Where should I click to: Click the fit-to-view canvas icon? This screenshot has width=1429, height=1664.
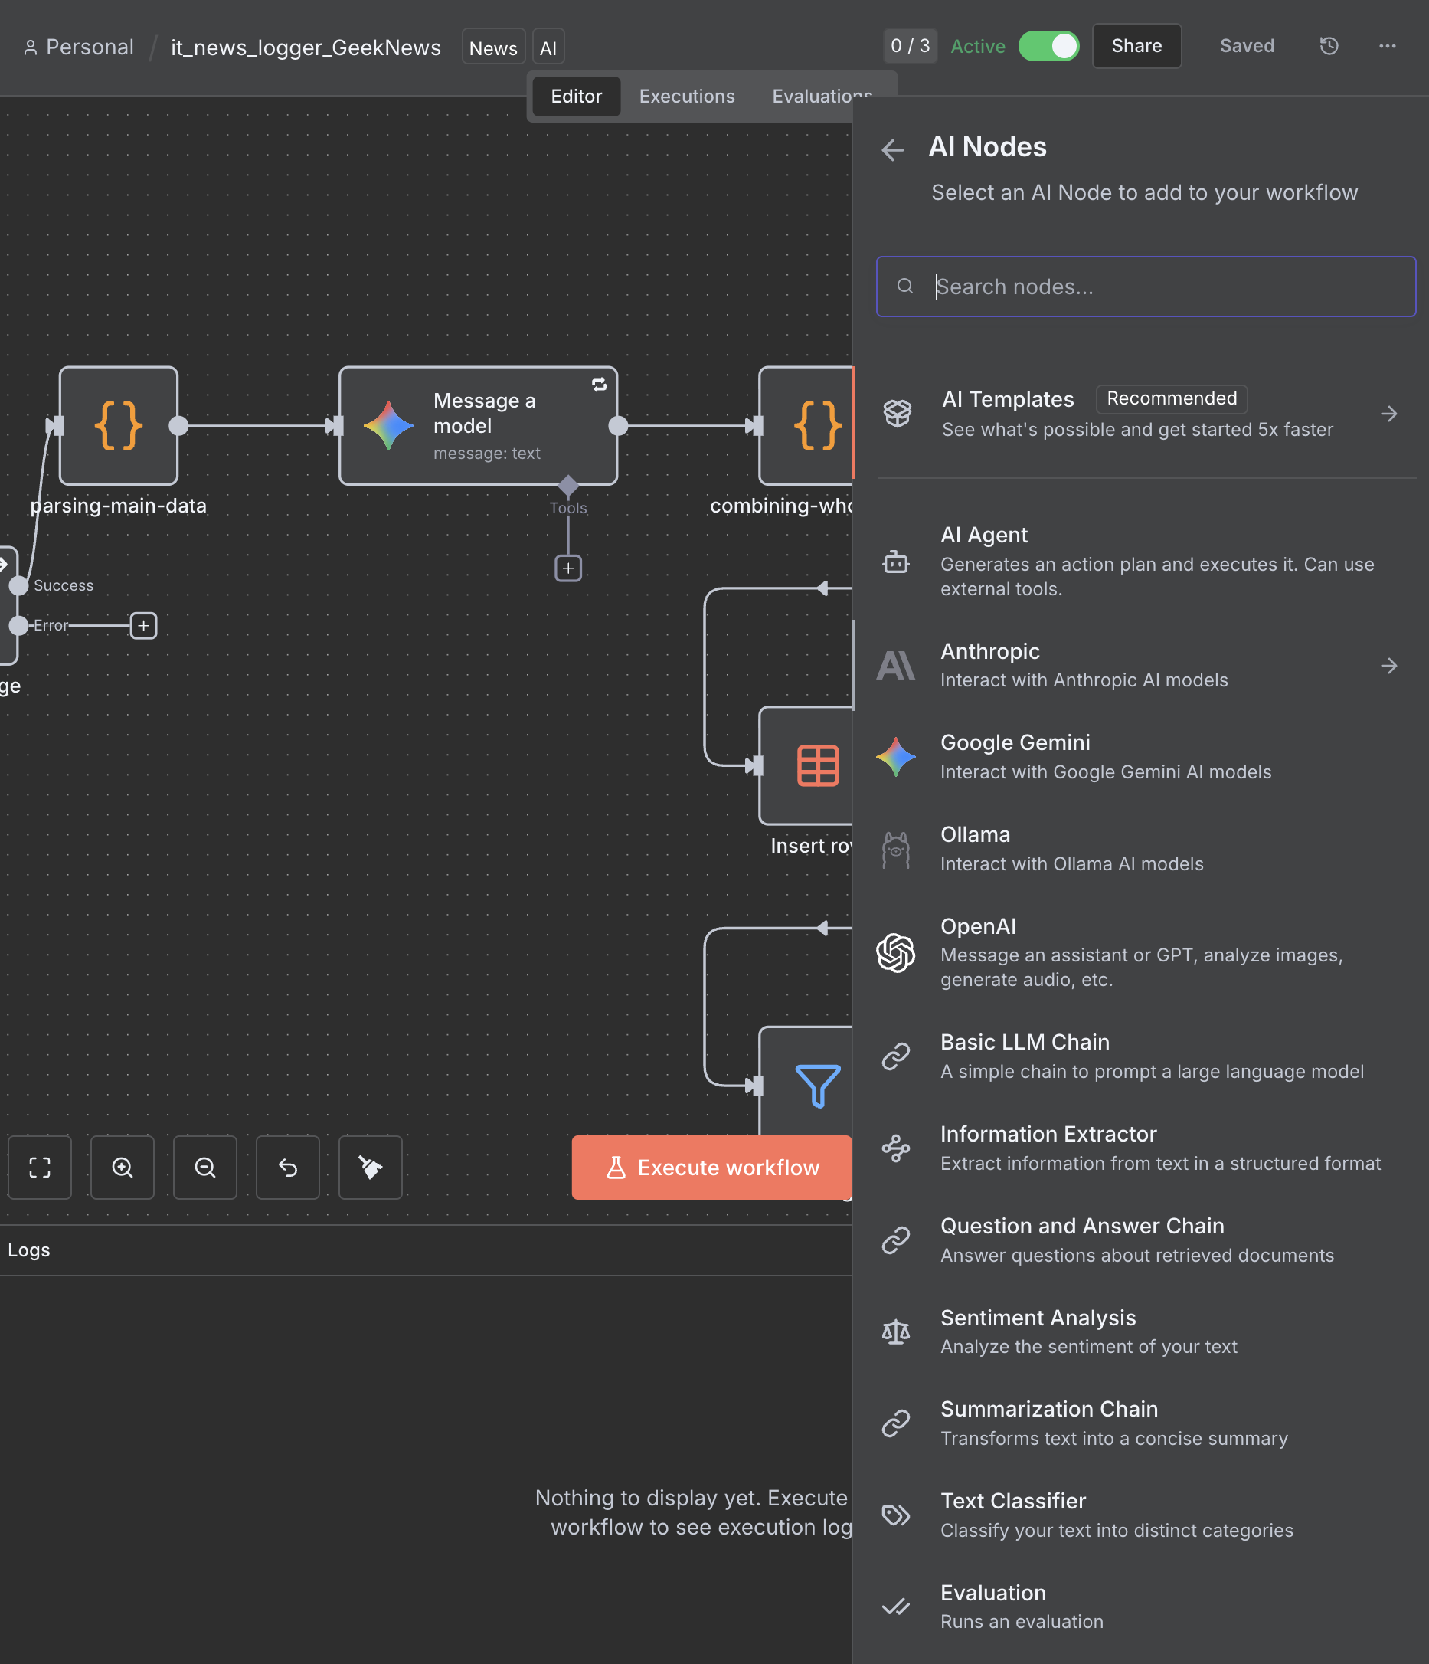(39, 1167)
